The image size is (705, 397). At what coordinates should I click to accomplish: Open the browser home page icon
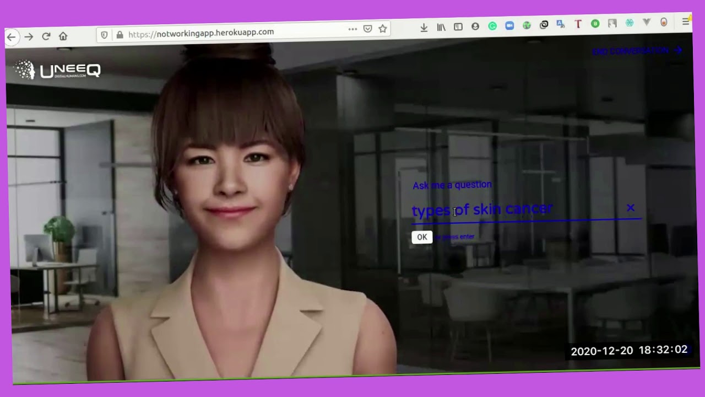pos(63,36)
